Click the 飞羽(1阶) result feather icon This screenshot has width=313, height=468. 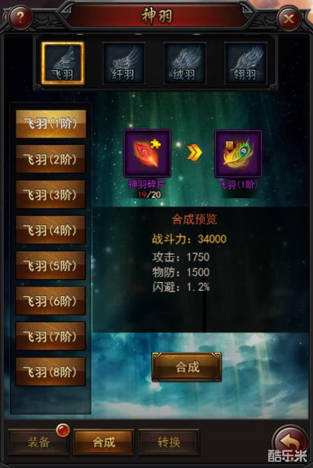click(238, 154)
